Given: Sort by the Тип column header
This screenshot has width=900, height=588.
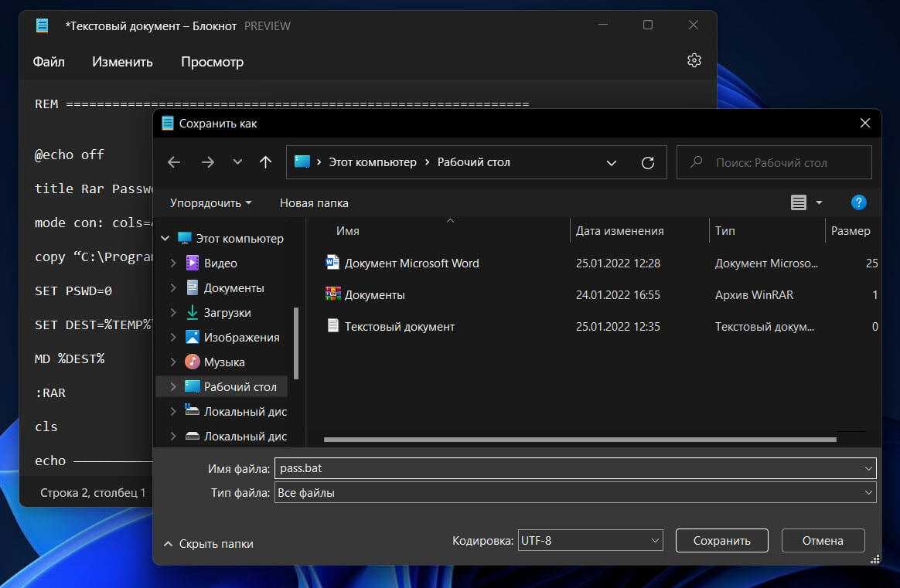Looking at the screenshot, I should [x=725, y=230].
